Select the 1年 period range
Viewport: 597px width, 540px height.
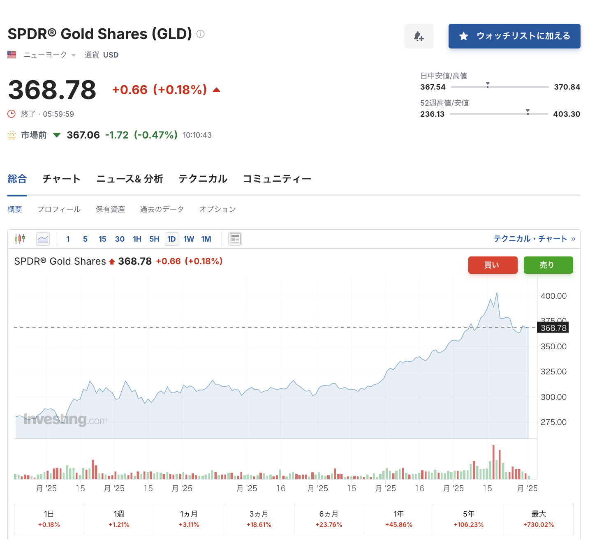coord(398,519)
